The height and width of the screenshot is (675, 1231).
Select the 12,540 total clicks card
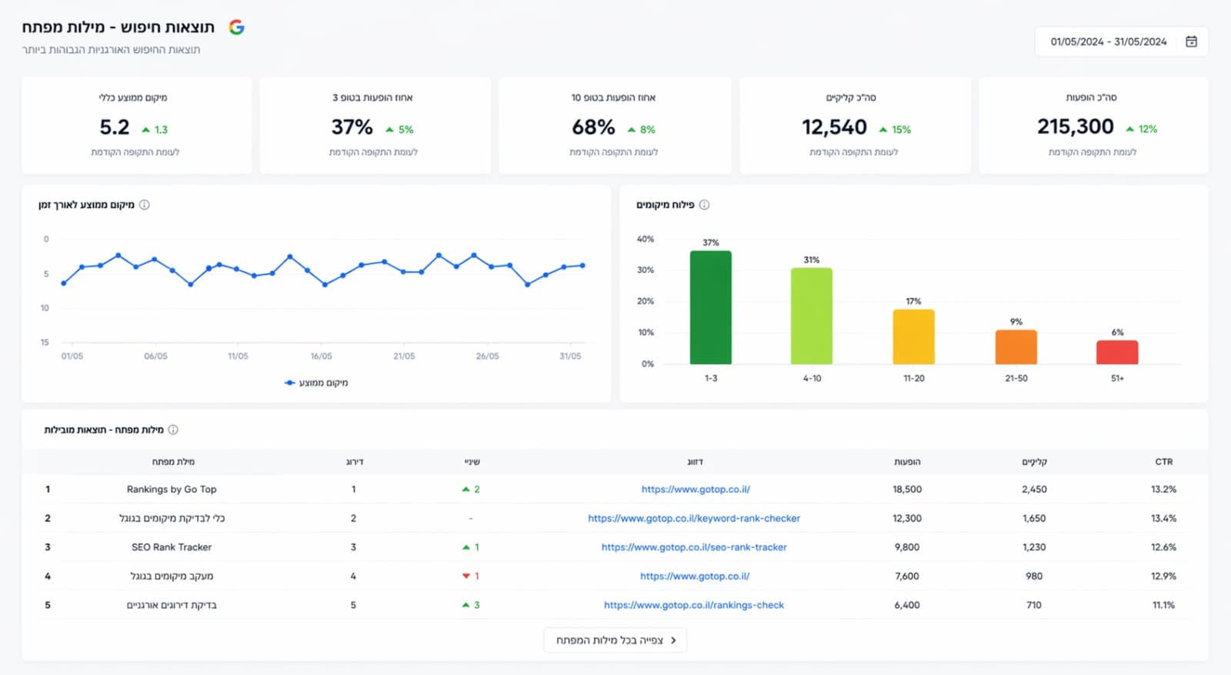(x=854, y=125)
